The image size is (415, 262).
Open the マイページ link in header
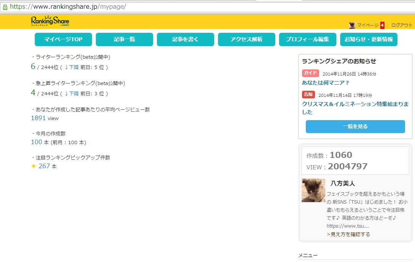pos(368,25)
